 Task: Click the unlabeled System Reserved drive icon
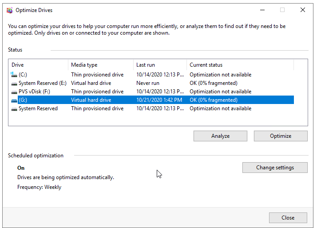coord(14,109)
